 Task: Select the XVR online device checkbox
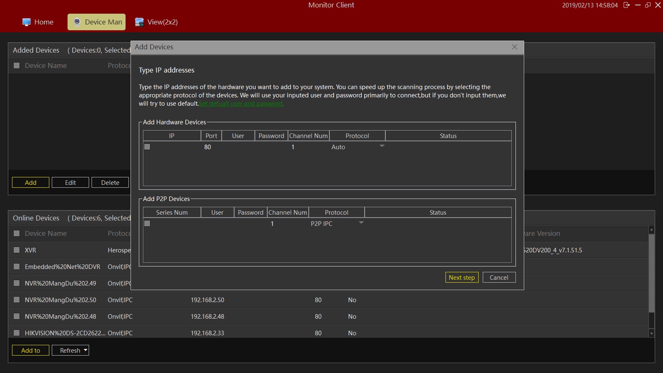click(17, 250)
